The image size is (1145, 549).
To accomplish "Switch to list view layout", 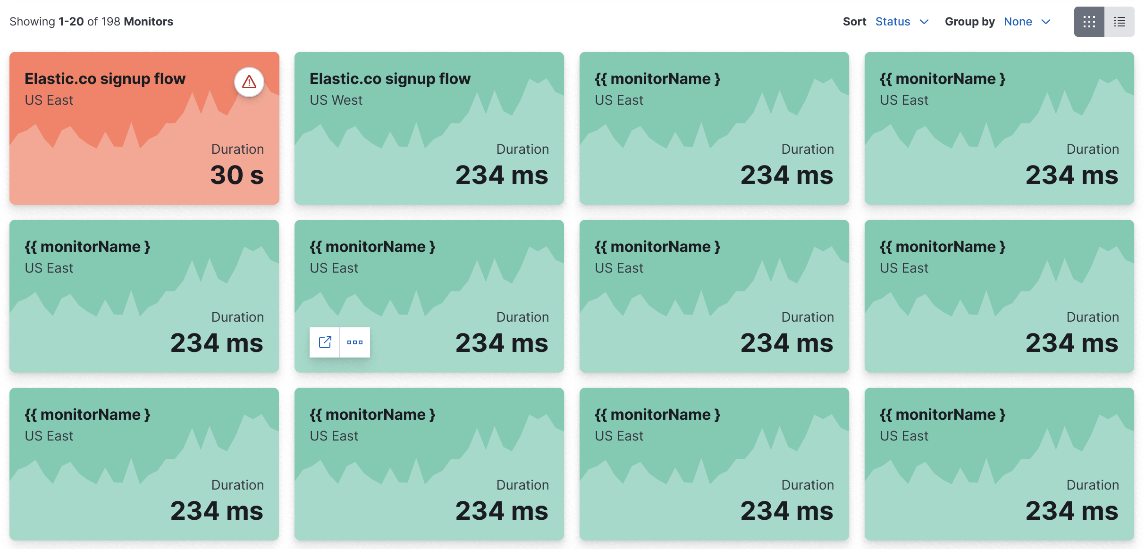I will [x=1119, y=22].
